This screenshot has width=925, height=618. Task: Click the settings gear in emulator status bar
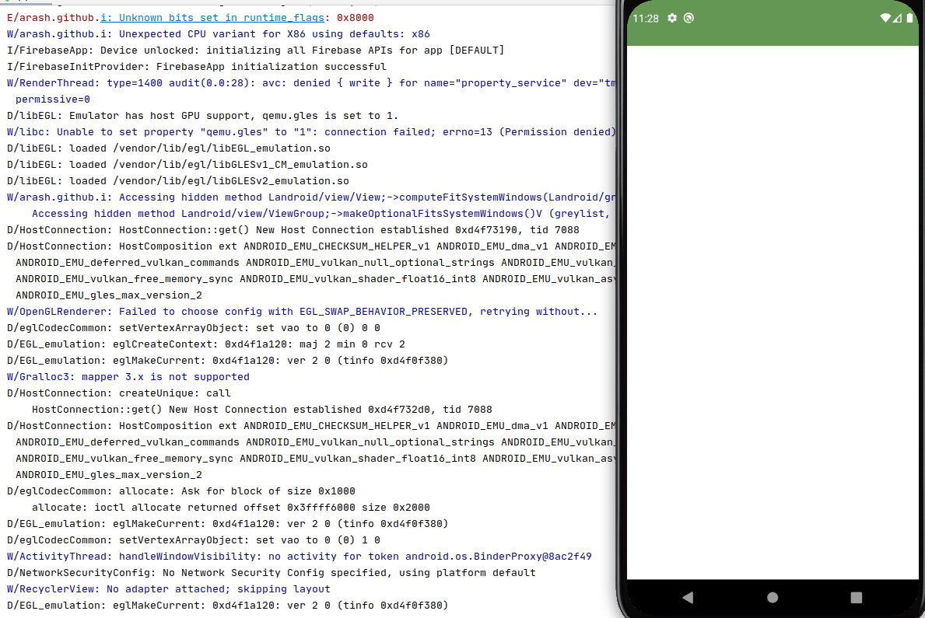(x=672, y=19)
